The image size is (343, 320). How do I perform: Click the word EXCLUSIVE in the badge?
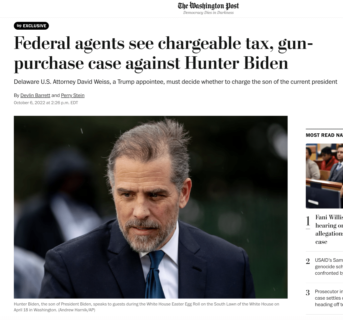pyautogui.click(x=35, y=26)
